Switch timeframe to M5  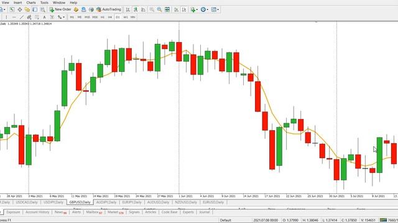coord(80,17)
